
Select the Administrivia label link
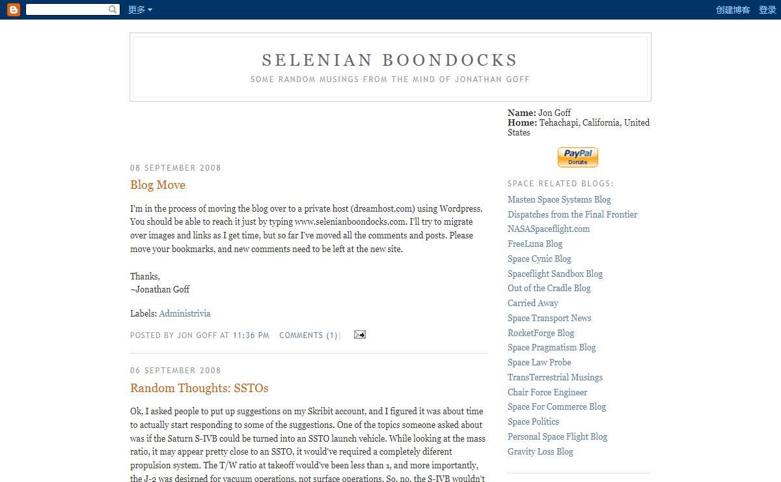click(185, 313)
